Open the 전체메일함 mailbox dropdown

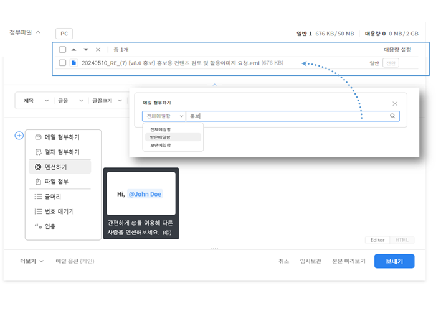[x=164, y=116]
